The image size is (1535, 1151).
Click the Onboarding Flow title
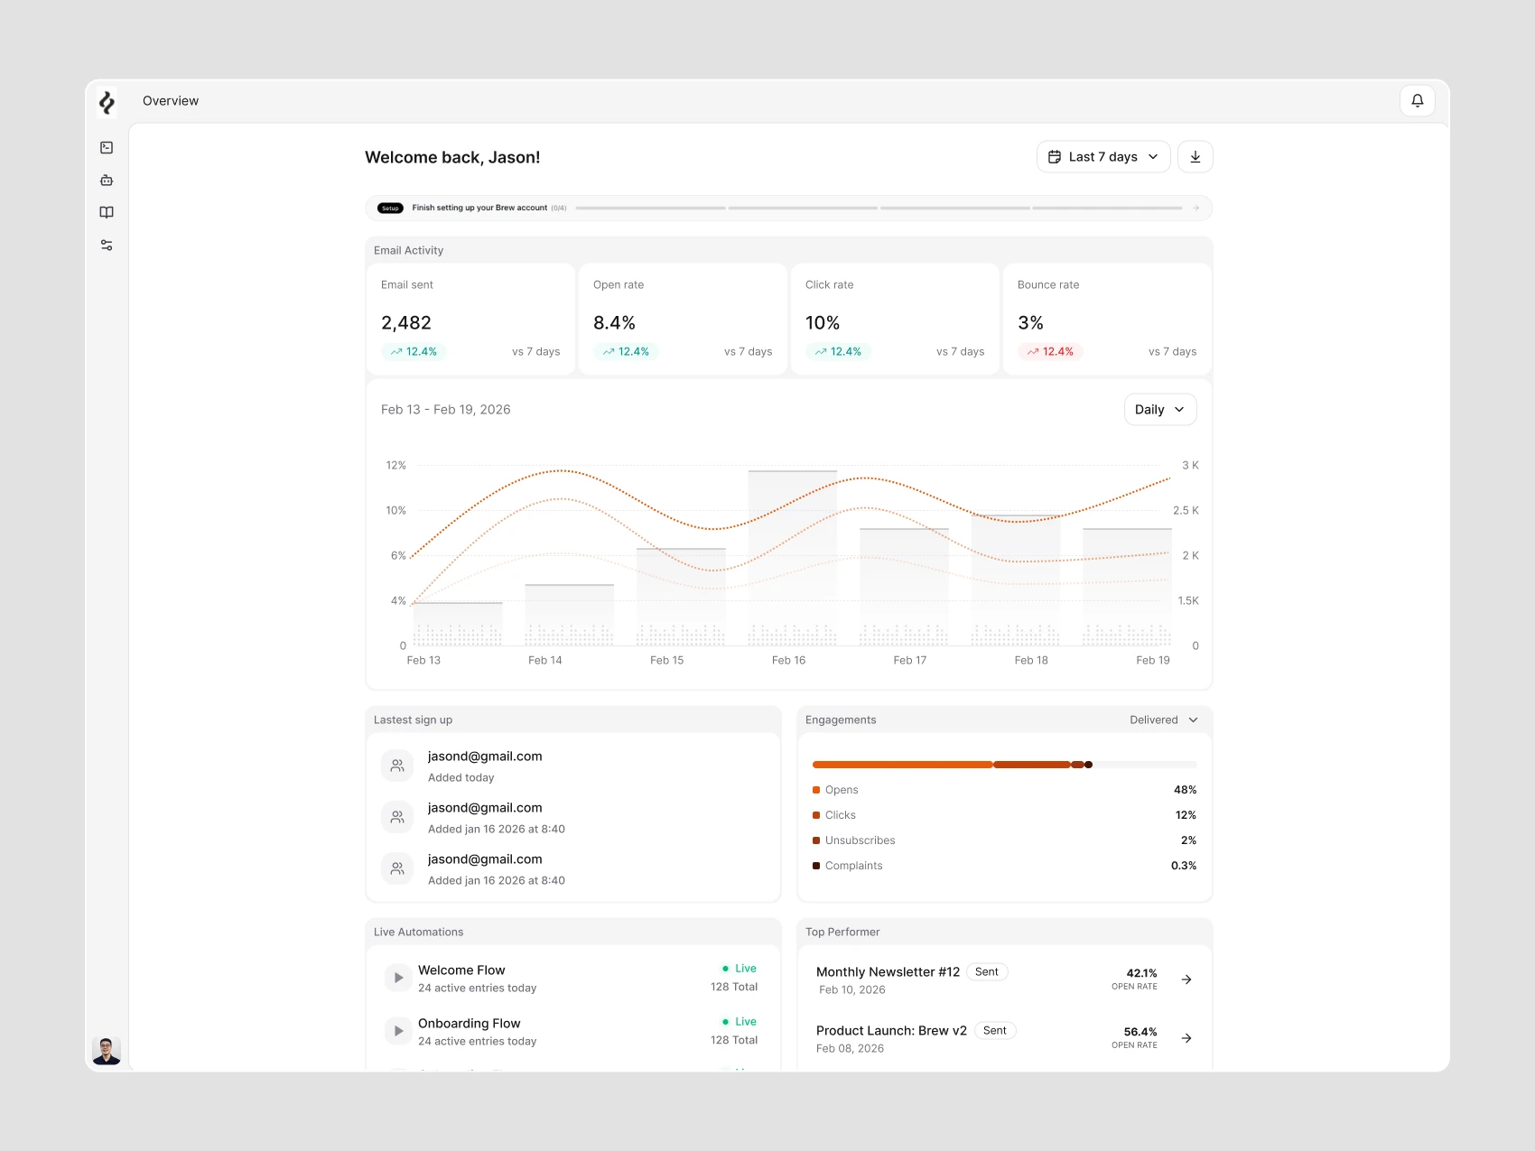point(470,1023)
